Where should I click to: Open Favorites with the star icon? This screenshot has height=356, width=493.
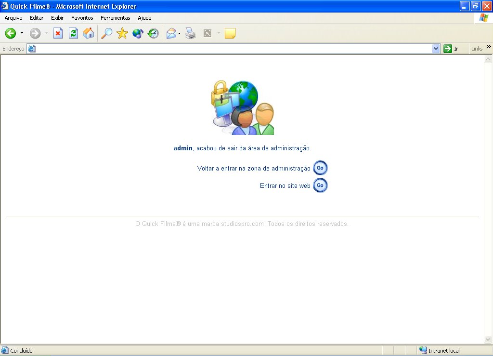tap(122, 33)
